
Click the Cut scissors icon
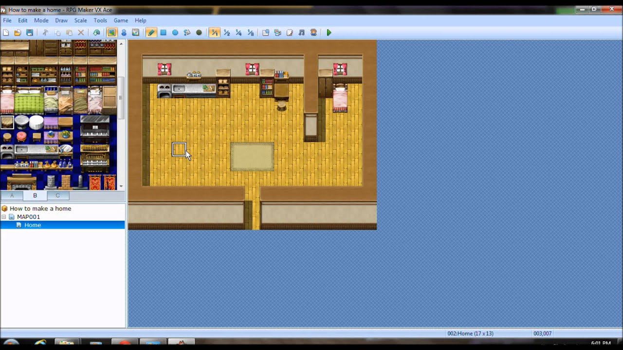coord(45,33)
